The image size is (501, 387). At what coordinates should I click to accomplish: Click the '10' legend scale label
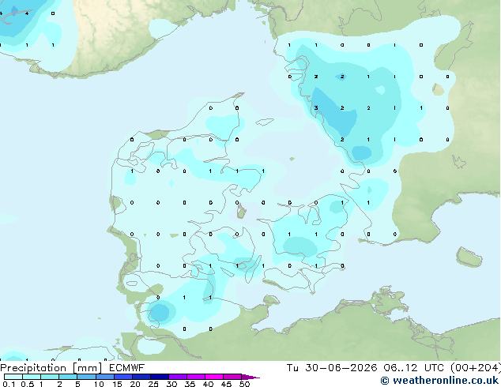coord(99,384)
